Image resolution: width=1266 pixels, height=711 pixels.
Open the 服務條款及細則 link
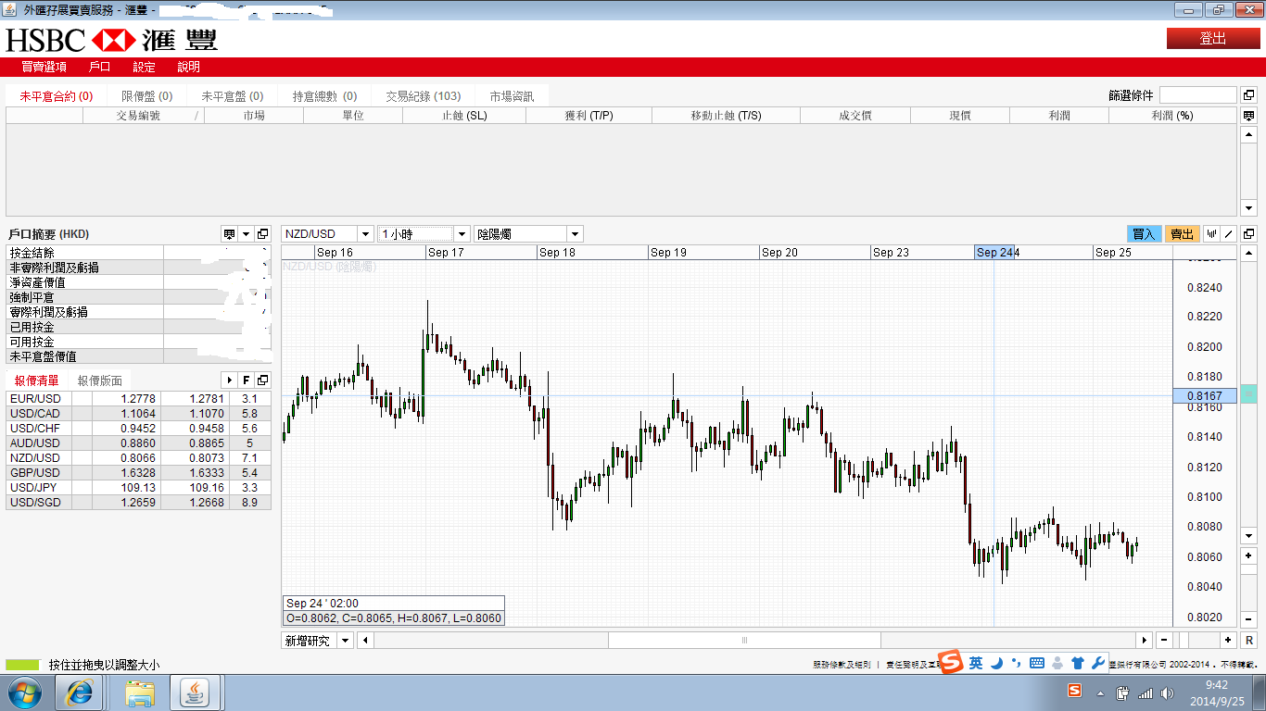pos(842,665)
